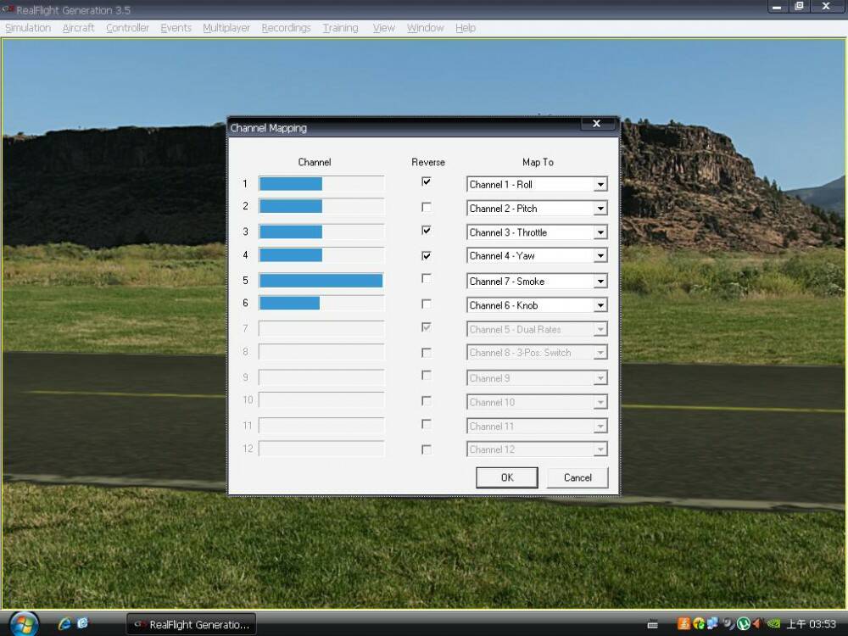
Task: Toggle the Reverse checkbox for channel 9
Action: [427, 376]
